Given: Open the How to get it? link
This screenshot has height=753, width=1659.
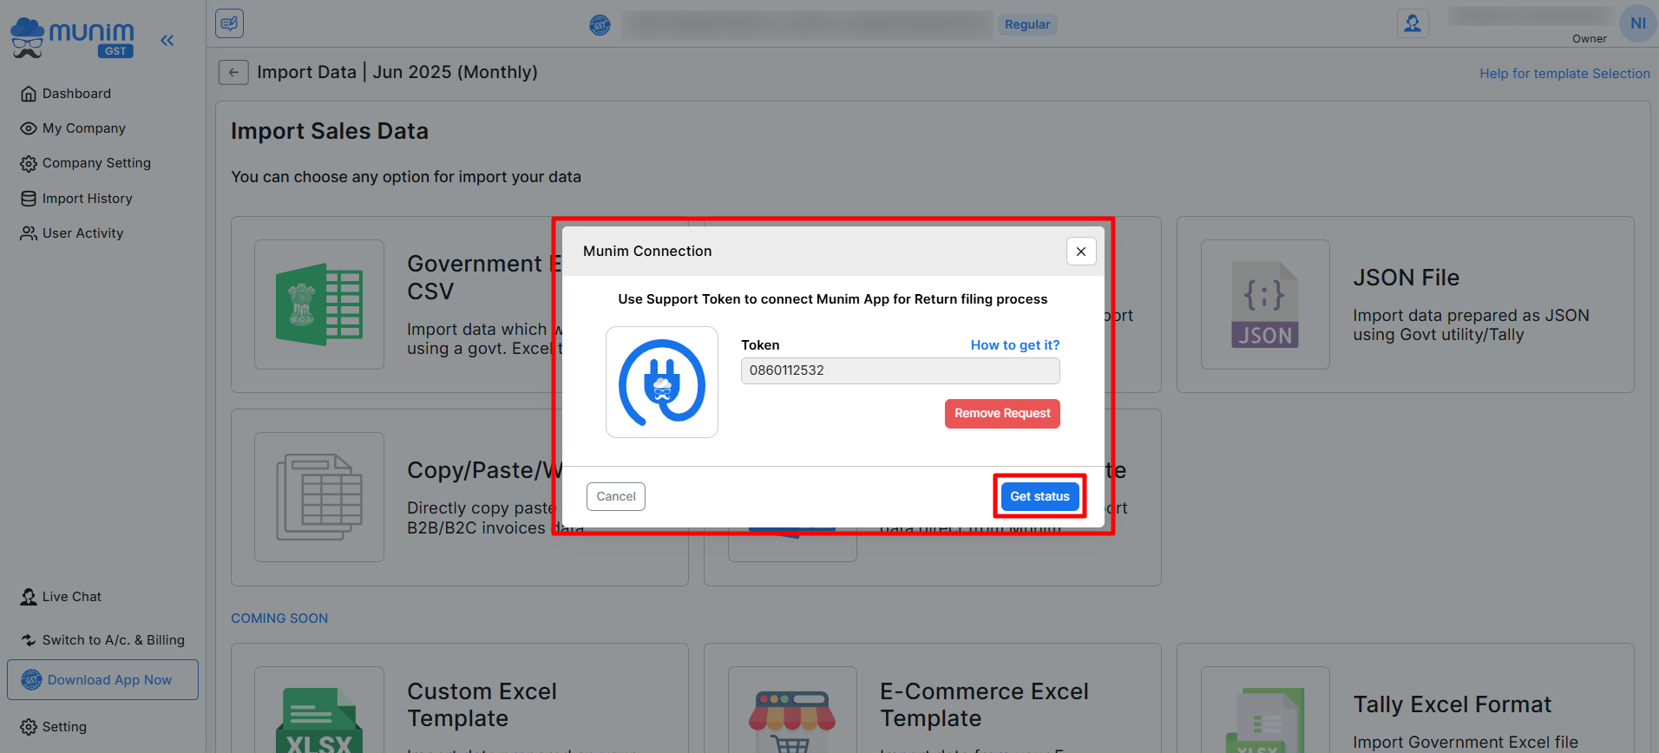Looking at the screenshot, I should pyautogui.click(x=1015, y=345).
